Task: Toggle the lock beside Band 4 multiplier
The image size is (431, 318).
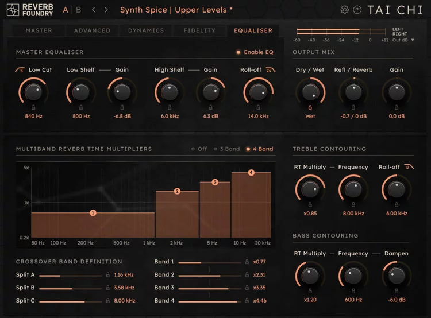Action: pyautogui.click(x=247, y=300)
